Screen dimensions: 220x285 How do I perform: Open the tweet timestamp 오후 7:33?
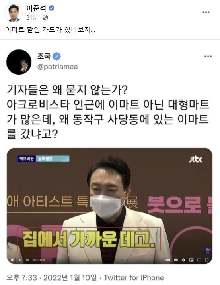[x=21, y=277]
